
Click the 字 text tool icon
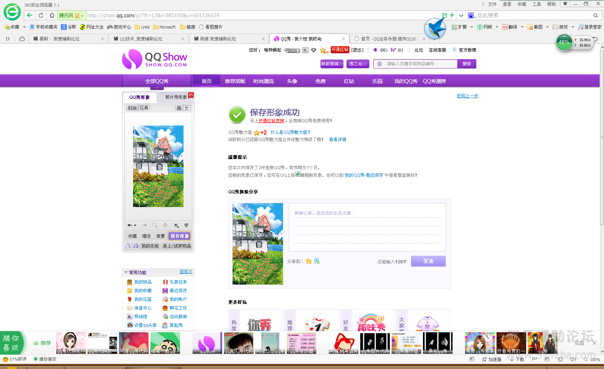(x=186, y=225)
